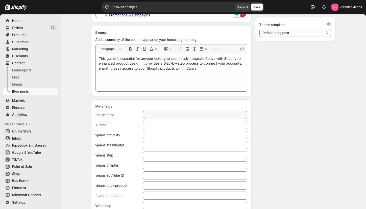Image resolution: width=366 pixels, height=209 pixels.
Task: Click the Buy Button icon
Action: [8, 181]
